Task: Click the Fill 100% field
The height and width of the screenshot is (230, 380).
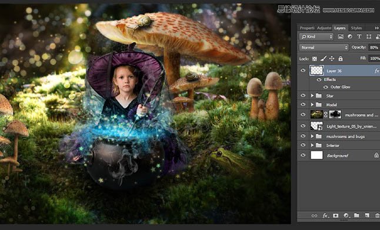Action: [374, 58]
